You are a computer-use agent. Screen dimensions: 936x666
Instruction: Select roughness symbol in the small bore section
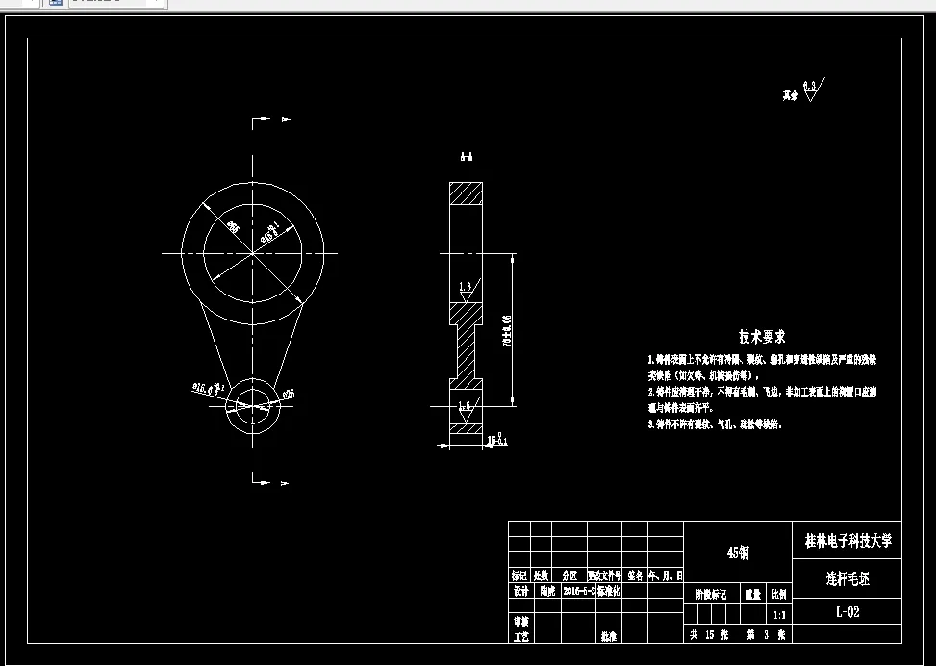[468, 409]
